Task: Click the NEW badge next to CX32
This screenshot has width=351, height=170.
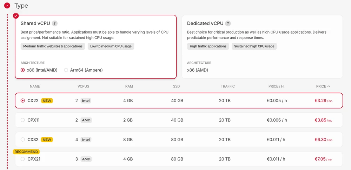Action: coord(47,140)
